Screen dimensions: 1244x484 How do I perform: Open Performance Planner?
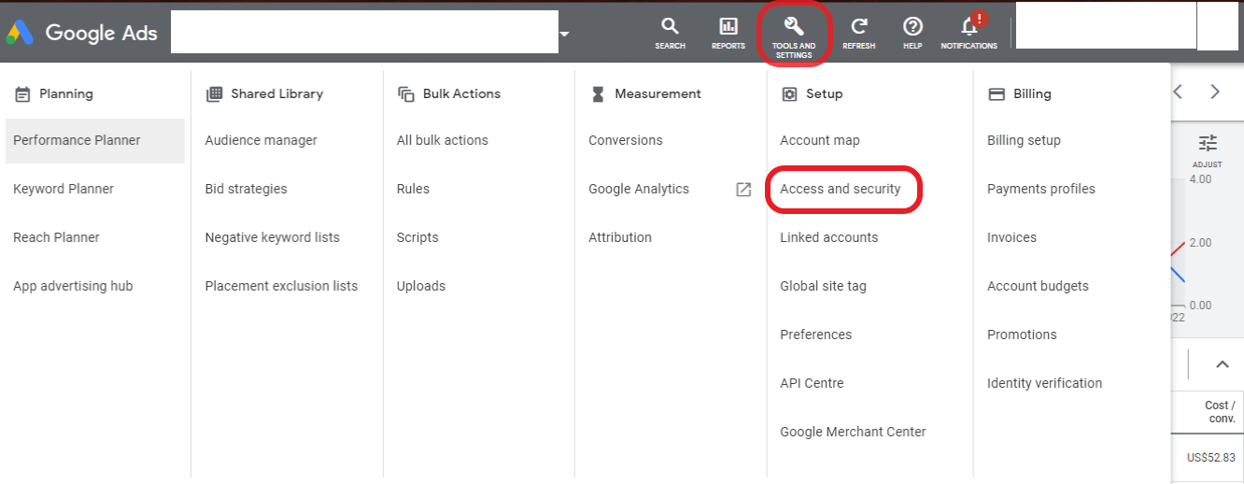point(77,140)
